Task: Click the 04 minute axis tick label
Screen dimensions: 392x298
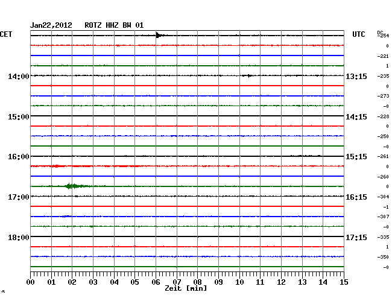Action: point(114,282)
